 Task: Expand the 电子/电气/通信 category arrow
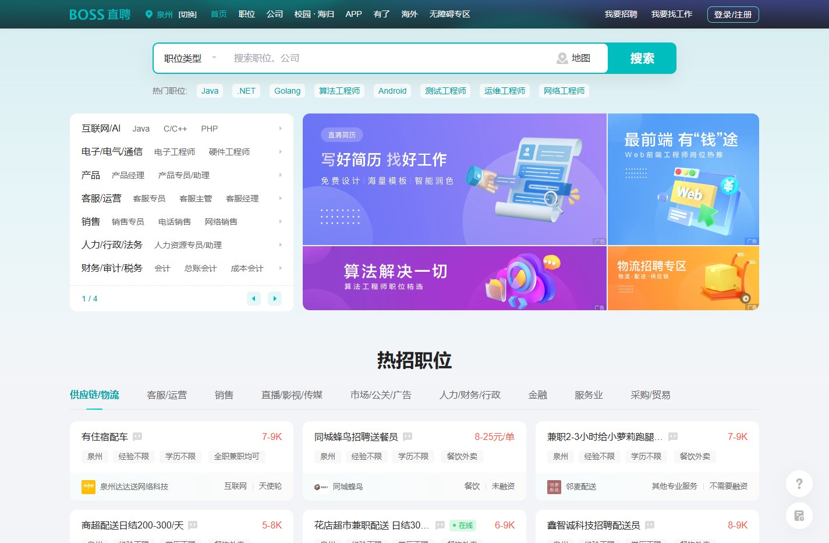pos(280,152)
